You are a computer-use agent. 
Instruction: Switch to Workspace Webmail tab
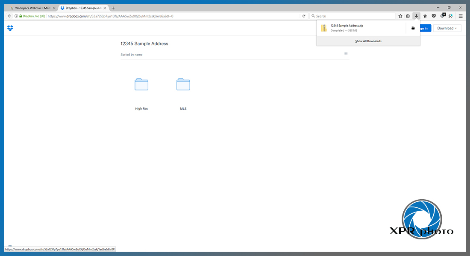tap(32, 8)
